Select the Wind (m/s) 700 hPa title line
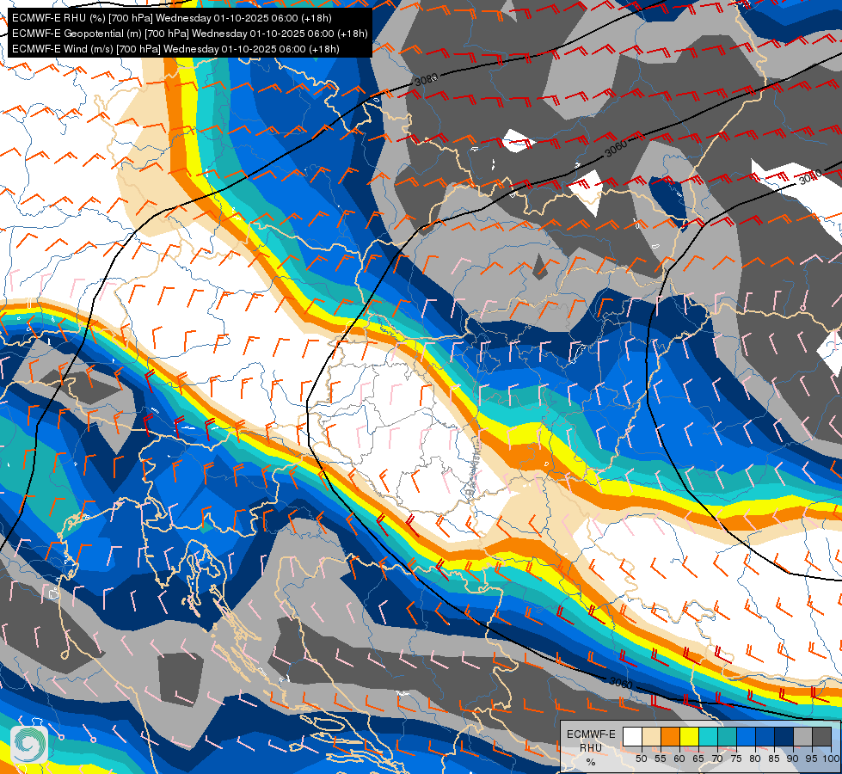This screenshot has width=842, height=774. coord(175,49)
